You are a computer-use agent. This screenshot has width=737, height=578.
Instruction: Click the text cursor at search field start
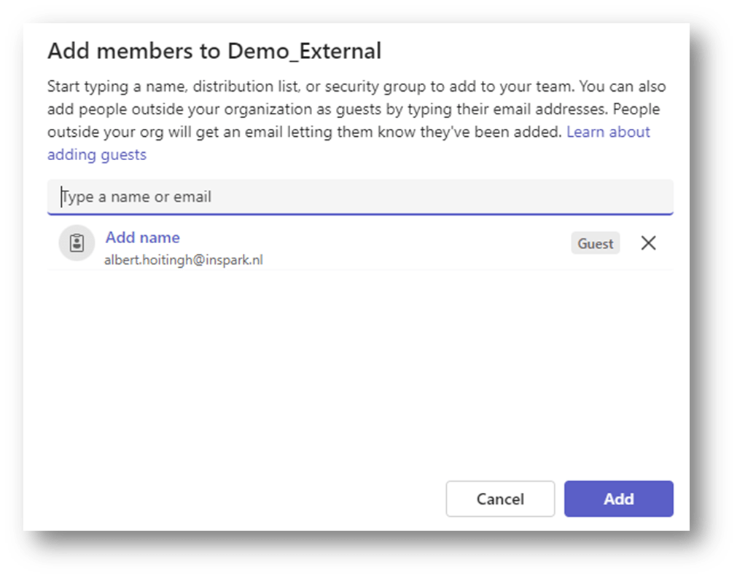[61, 197]
